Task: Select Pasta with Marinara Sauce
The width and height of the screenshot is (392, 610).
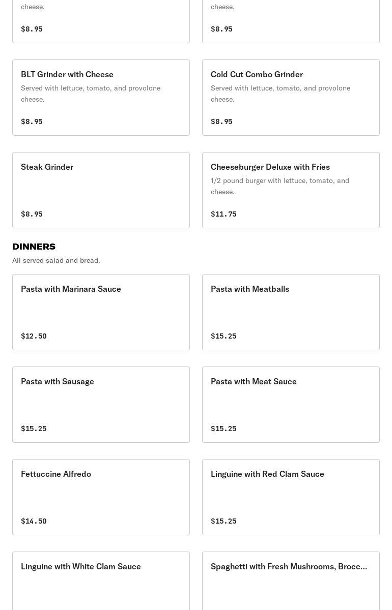Action: tap(101, 312)
